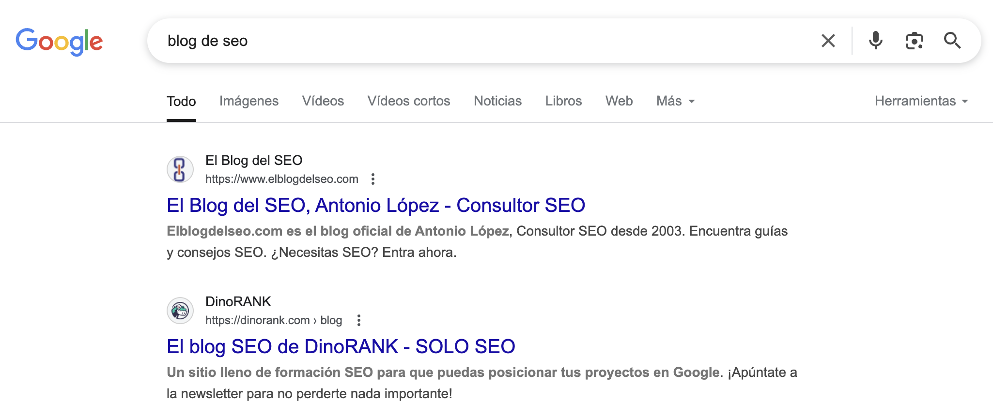The image size is (993, 418).
Task: Click into the search text field
Action: click(484, 41)
